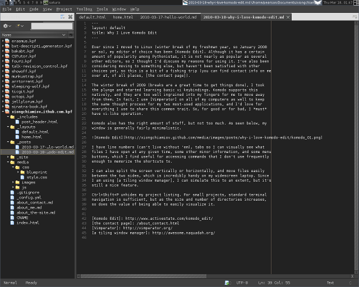Viewport: 359px width, 287px height.
Task: Collapse the xiongchiamiov.github.com.kpf project
Action: (x=3, y=112)
